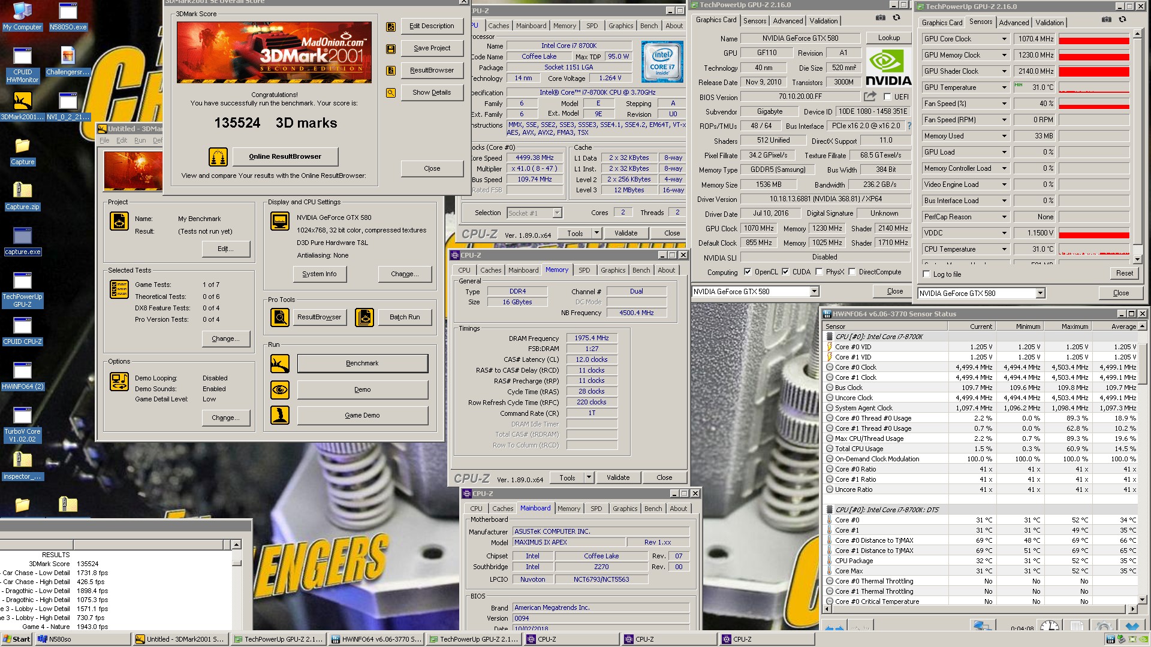
Task: Click Validate in CPU-Z Memory window
Action: tap(617, 478)
